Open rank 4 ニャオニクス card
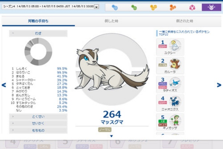Image resolution: width=223 pixels, height=149 pixels. [170, 103]
